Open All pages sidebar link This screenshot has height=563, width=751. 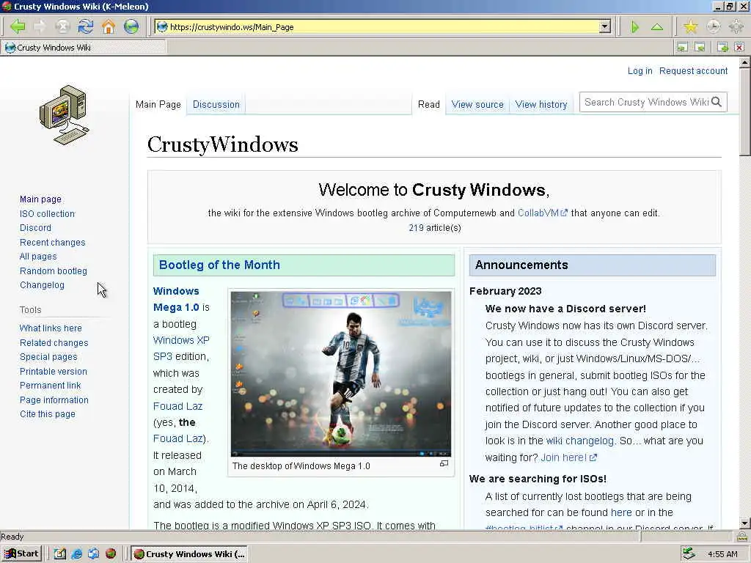(x=38, y=257)
